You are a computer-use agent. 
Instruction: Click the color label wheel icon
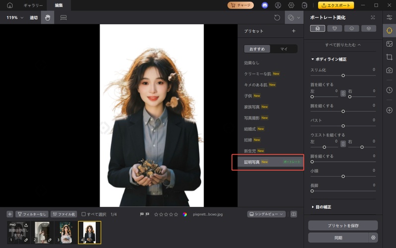click(x=185, y=214)
